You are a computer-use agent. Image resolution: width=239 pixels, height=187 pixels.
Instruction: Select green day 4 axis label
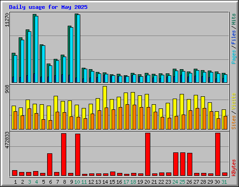tap(36, 182)
